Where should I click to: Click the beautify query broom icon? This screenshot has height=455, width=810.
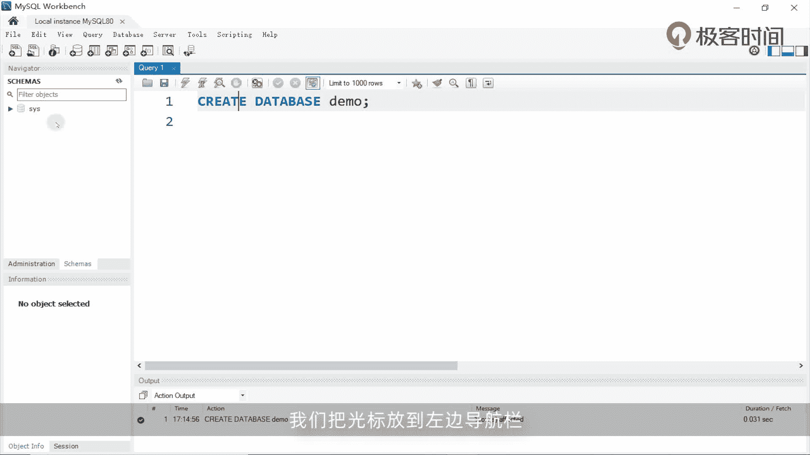click(x=437, y=83)
